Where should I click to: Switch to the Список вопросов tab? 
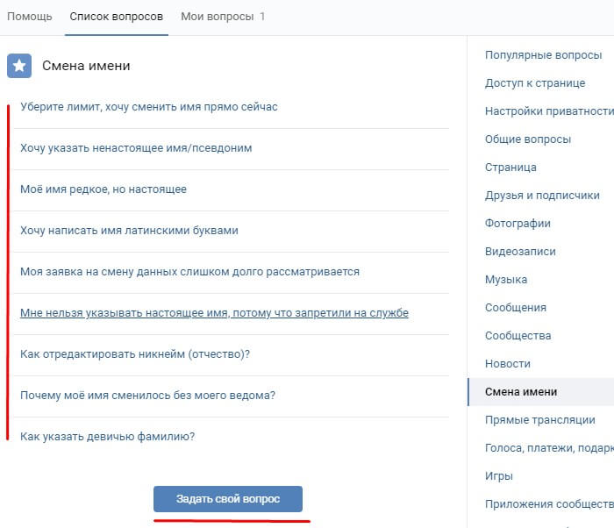[117, 17]
